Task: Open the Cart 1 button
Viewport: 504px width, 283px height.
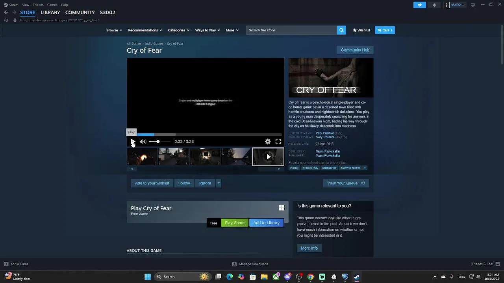Action: pyautogui.click(x=385, y=30)
